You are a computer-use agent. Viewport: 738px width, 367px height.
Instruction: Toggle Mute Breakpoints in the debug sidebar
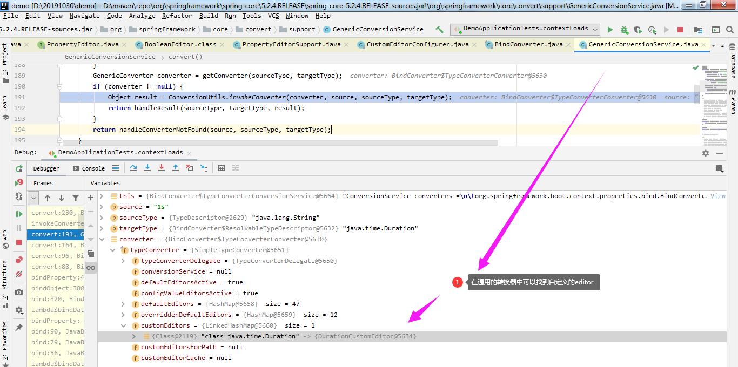click(x=19, y=274)
